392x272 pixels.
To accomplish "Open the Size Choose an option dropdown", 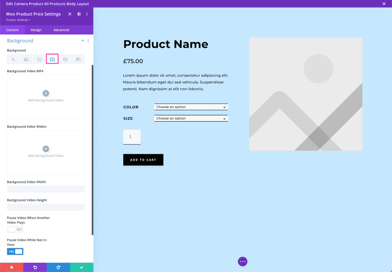I will click(x=191, y=118).
